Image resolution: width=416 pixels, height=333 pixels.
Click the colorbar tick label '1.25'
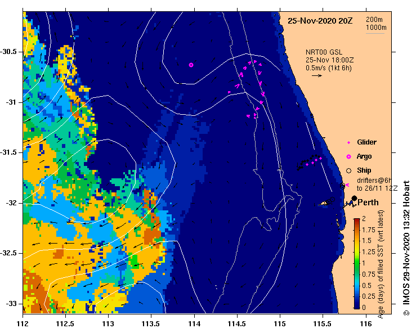click(x=369, y=252)
